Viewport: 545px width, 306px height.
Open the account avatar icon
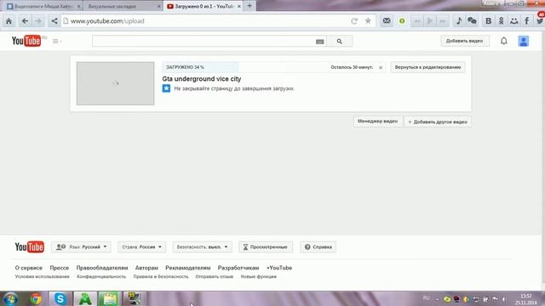point(524,42)
